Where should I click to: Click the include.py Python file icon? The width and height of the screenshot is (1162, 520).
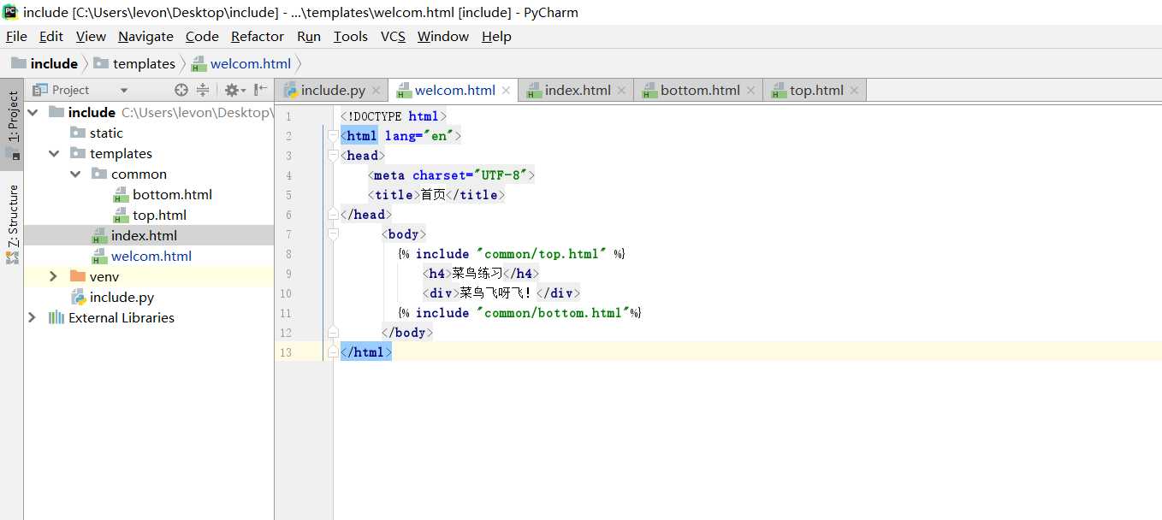coord(78,297)
